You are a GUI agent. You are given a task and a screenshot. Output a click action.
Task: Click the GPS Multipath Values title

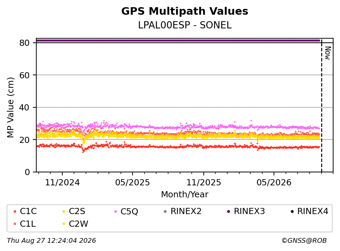click(x=185, y=11)
